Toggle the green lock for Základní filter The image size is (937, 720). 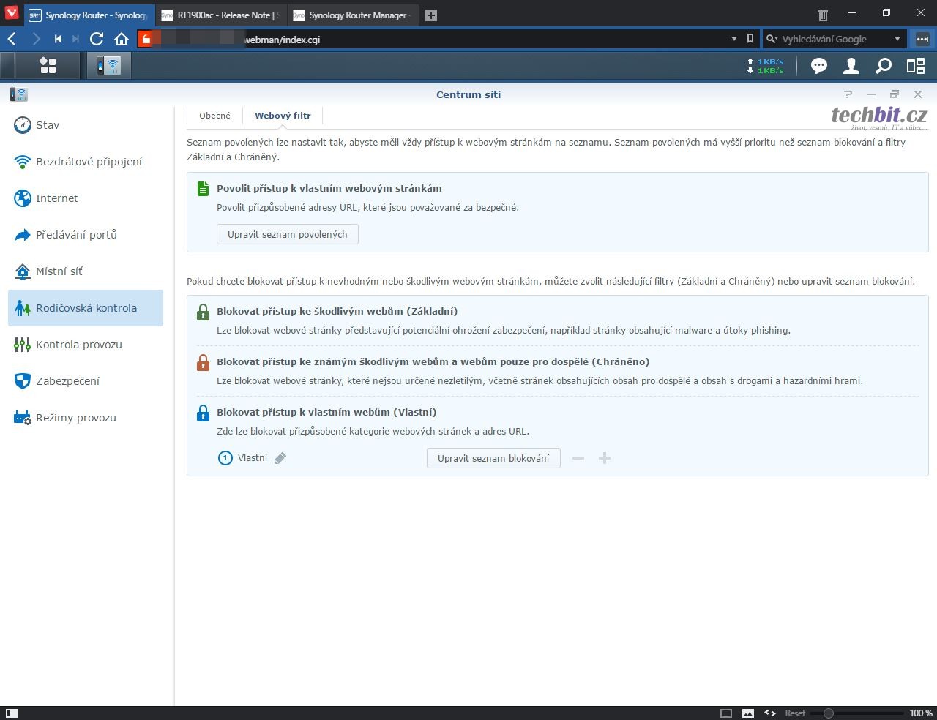(203, 312)
